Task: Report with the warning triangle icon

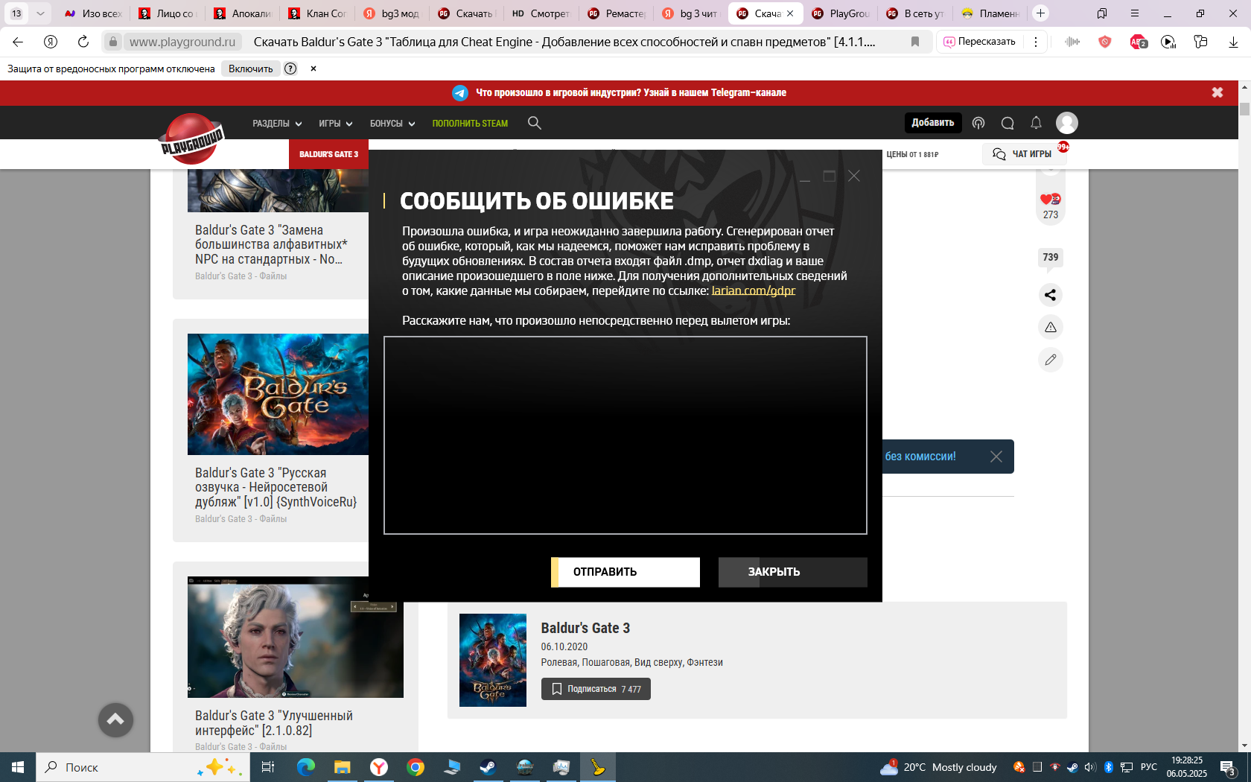Action: point(1050,328)
